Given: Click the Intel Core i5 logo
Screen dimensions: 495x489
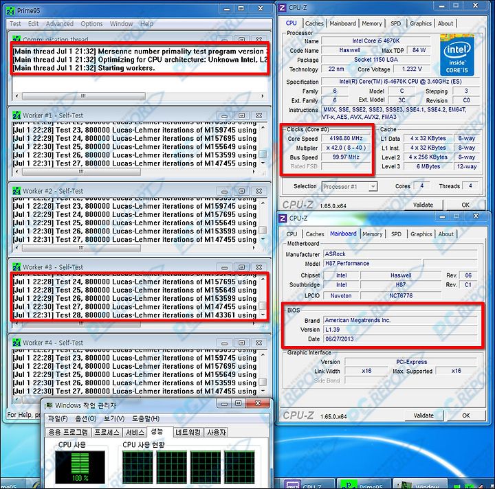Looking at the screenshot, I should pyautogui.click(x=456, y=55).
